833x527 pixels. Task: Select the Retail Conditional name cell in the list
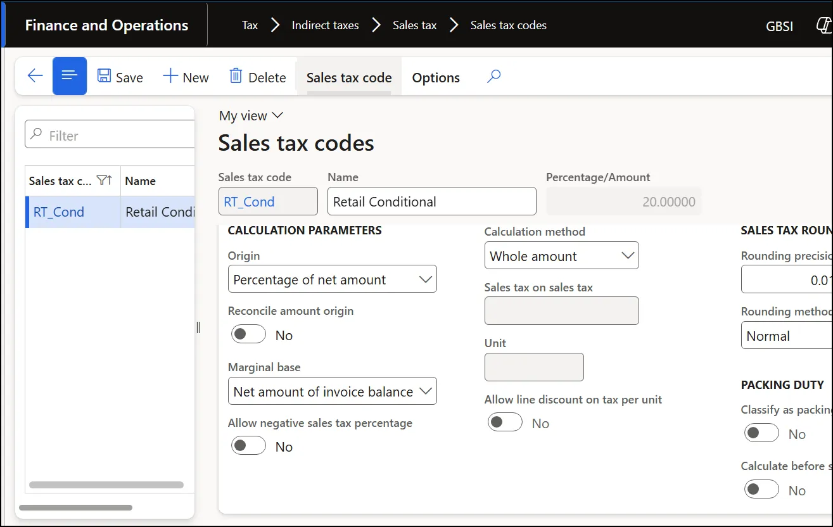[x=158, y=212]
